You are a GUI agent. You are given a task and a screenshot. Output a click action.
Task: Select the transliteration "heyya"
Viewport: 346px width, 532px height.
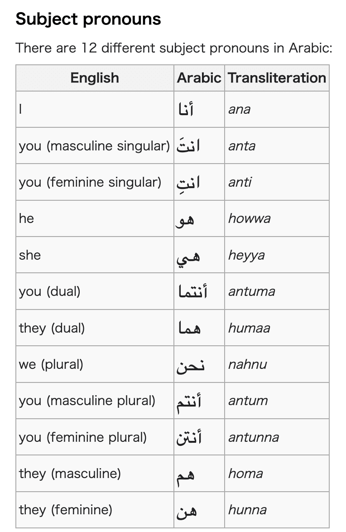246,255
